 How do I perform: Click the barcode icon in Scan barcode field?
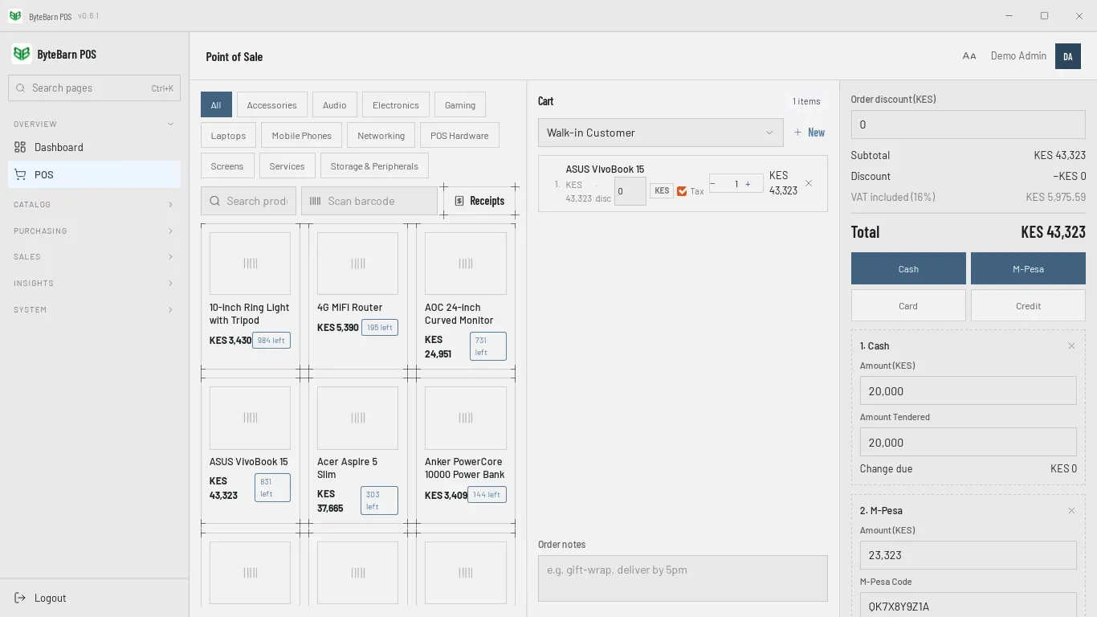point(316,201)
